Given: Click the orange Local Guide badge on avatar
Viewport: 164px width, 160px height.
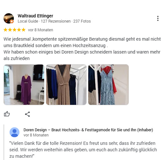Looking at the screenshot, I should (12, 22).
